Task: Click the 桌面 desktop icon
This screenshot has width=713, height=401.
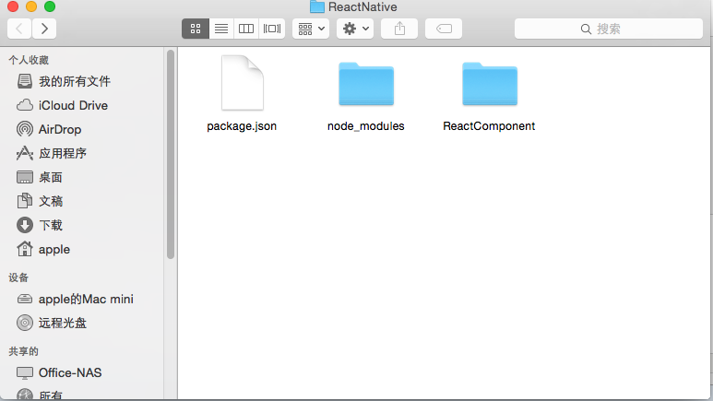Action: [25, 177]
